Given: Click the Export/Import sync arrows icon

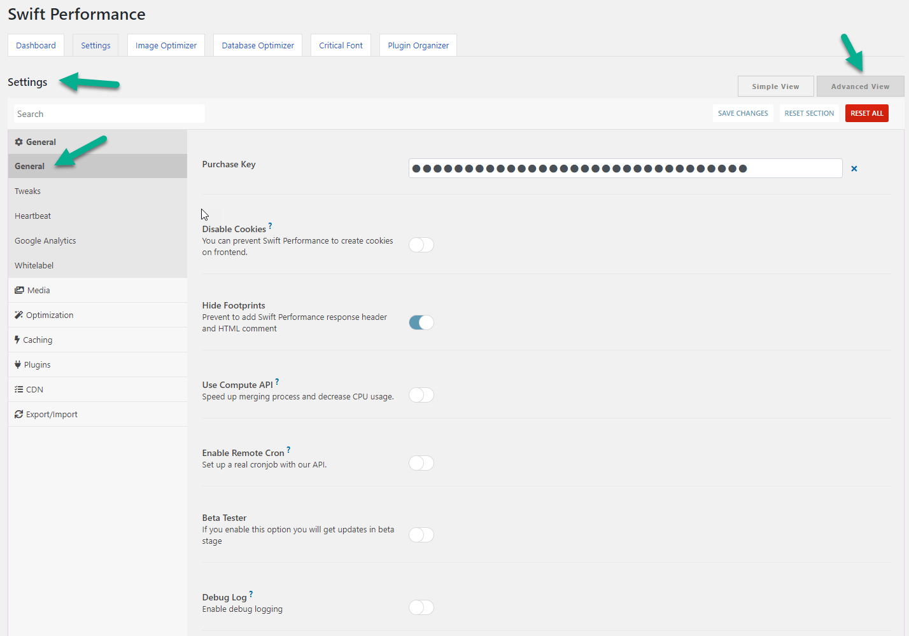Looking at the screenshot, I should pyautogui.click(x=18, y=414).
